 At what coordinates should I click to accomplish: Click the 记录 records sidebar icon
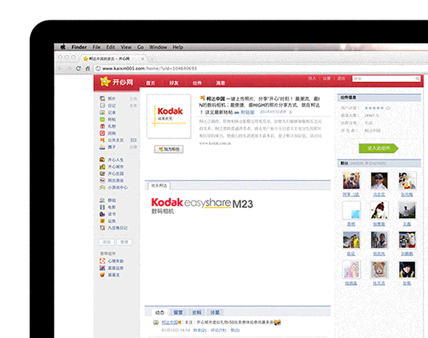[102, 112]
